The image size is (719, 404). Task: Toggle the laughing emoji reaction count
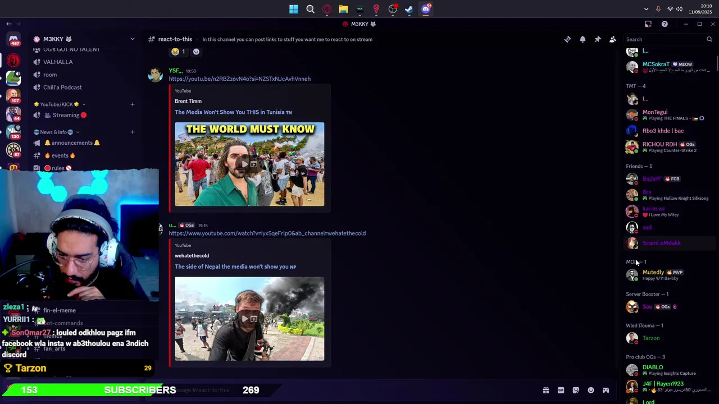coord(179,52)
